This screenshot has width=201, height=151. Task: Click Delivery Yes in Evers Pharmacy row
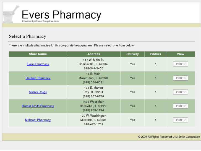point(132,64)
